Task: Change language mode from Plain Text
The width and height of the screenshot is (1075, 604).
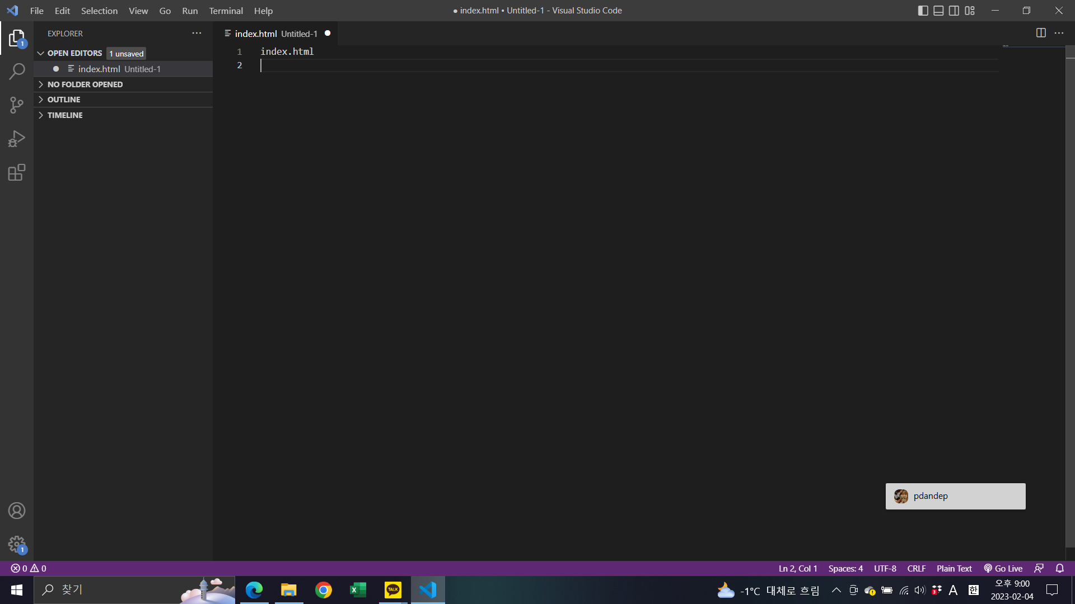Action: (x=954, y=568)
